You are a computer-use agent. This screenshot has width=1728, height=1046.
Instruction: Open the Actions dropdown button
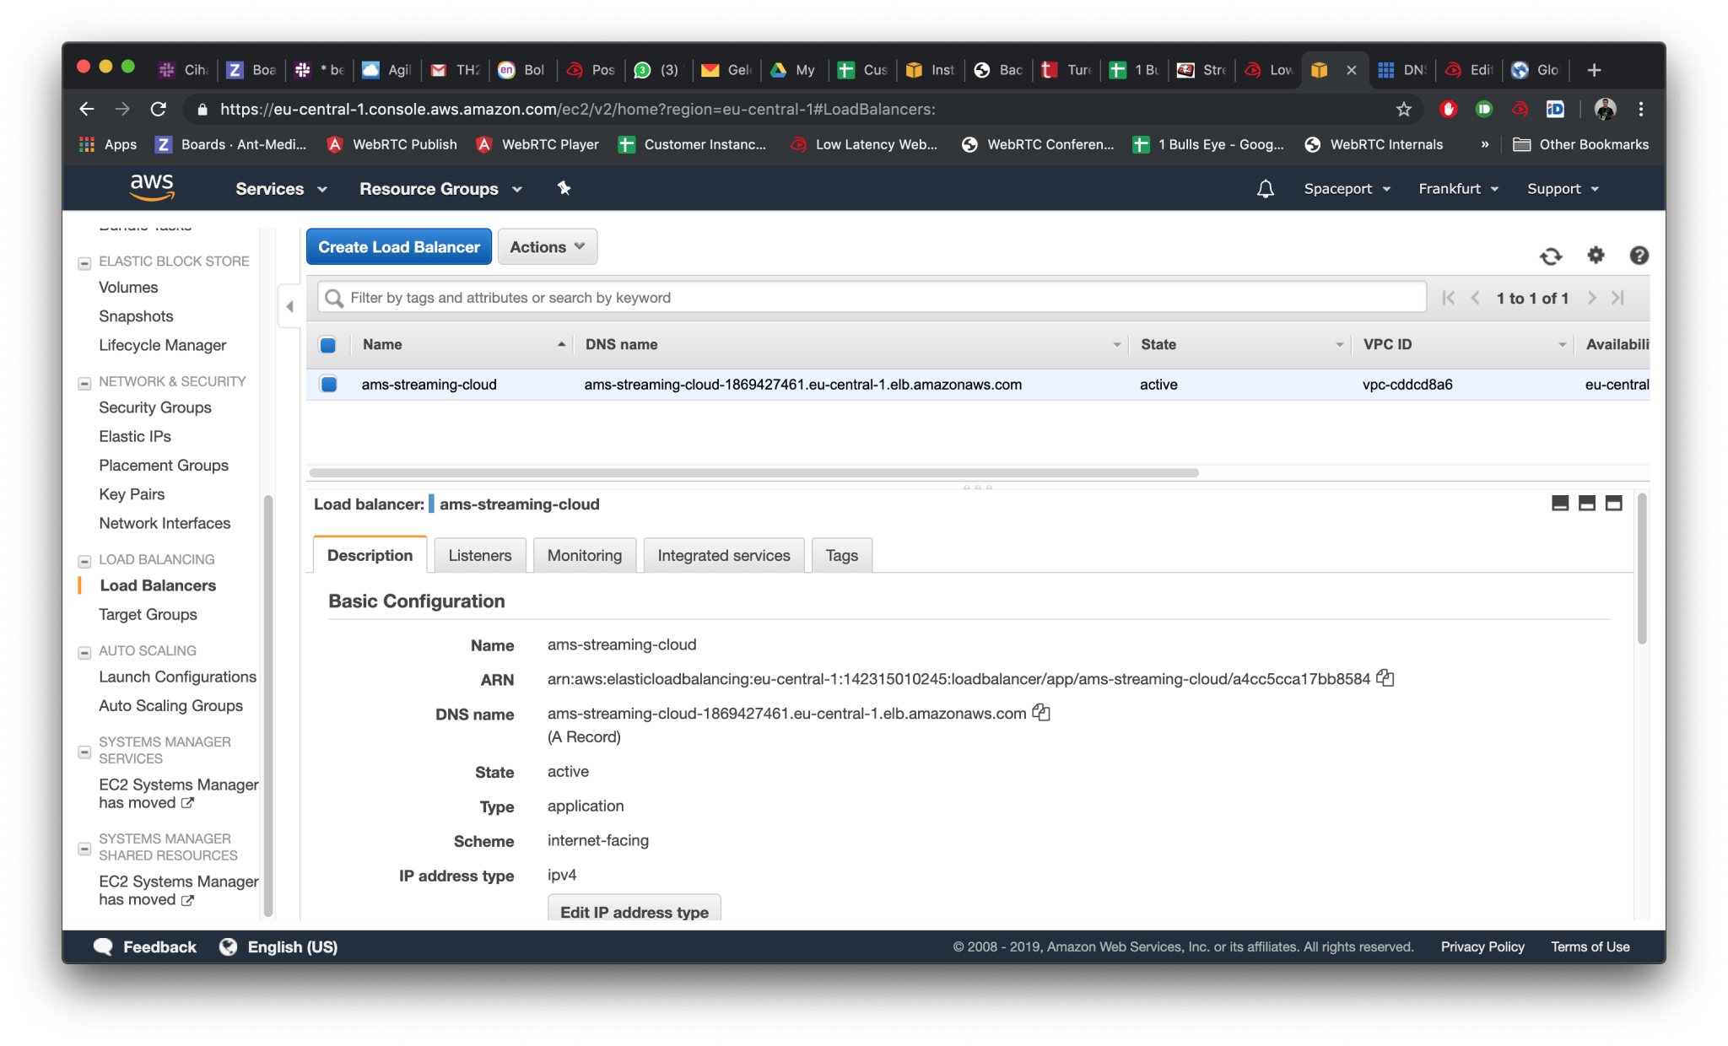(548, 246)
